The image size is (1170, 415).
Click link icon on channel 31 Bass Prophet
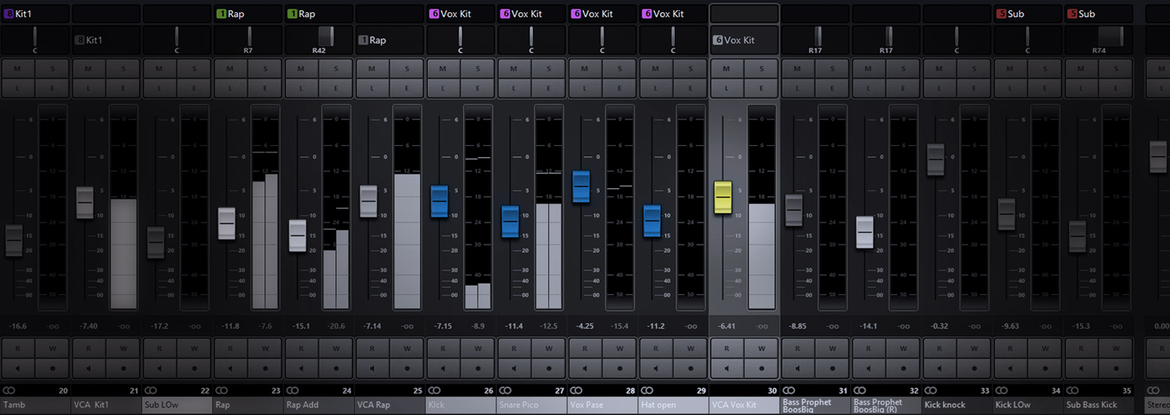[789, 390]
